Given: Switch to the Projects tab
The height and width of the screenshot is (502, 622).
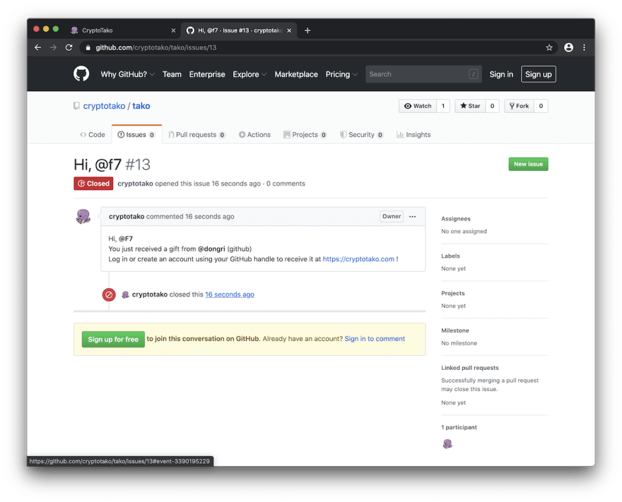Looking at the screenshot, I should (305, 135).
